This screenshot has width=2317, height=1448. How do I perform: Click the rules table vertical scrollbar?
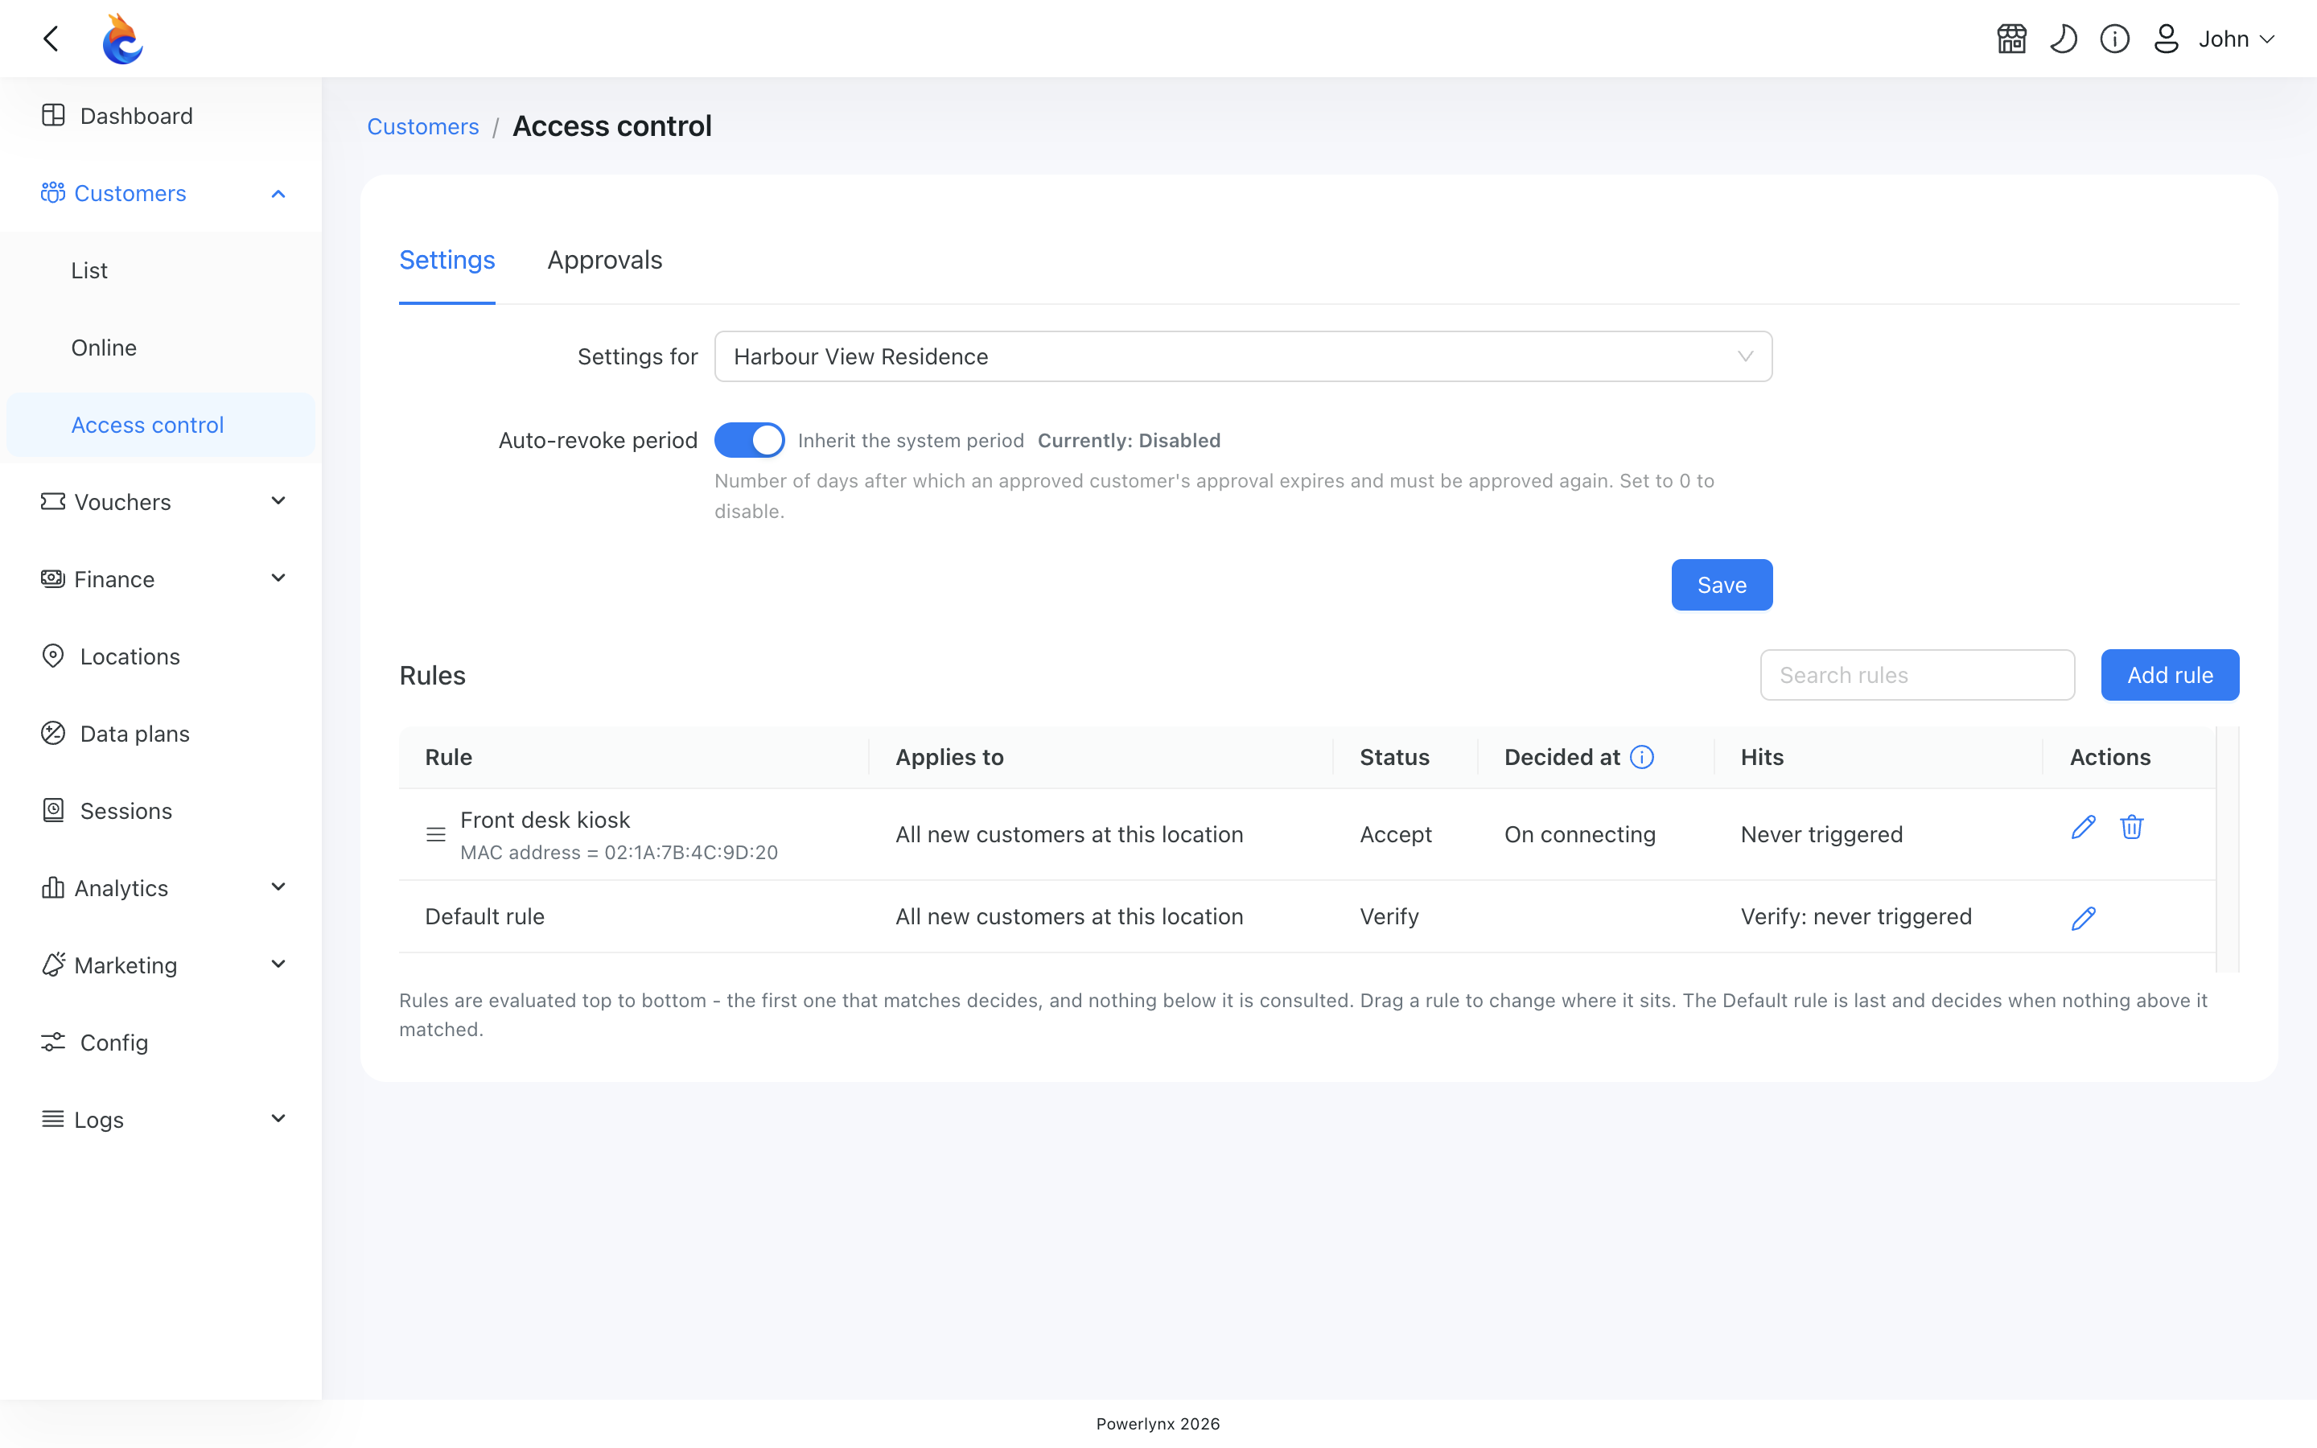click(x=2229, y=849)
